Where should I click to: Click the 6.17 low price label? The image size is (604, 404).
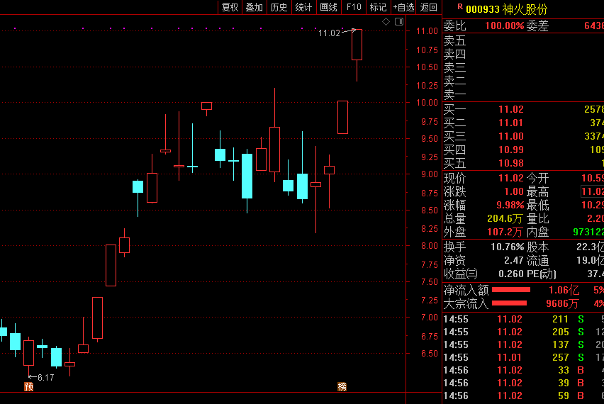click(45, 377)
